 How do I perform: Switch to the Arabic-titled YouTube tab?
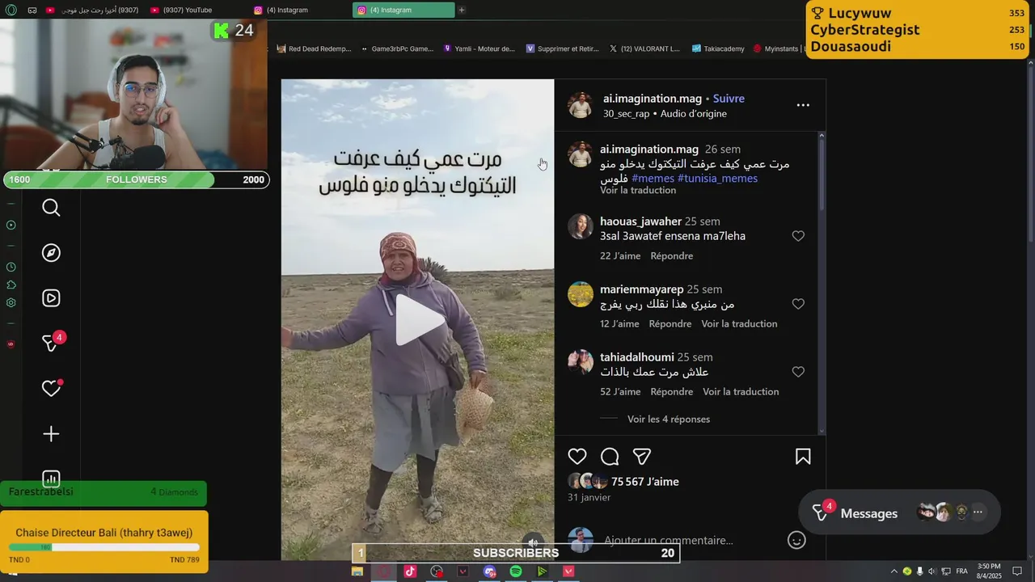pos(92,10)
